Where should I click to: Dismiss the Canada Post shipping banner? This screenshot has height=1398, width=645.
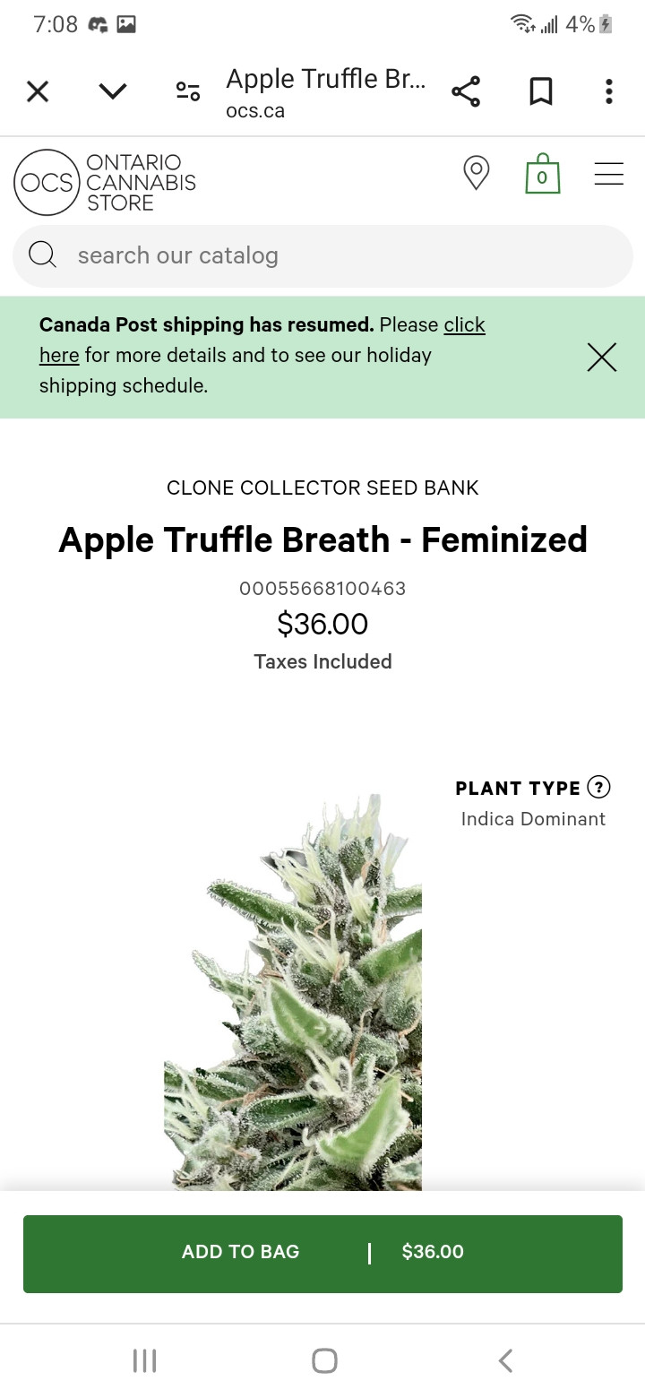pos(602,358)
